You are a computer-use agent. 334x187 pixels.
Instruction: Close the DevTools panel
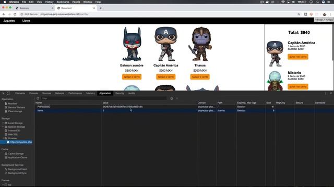(331, 94)
